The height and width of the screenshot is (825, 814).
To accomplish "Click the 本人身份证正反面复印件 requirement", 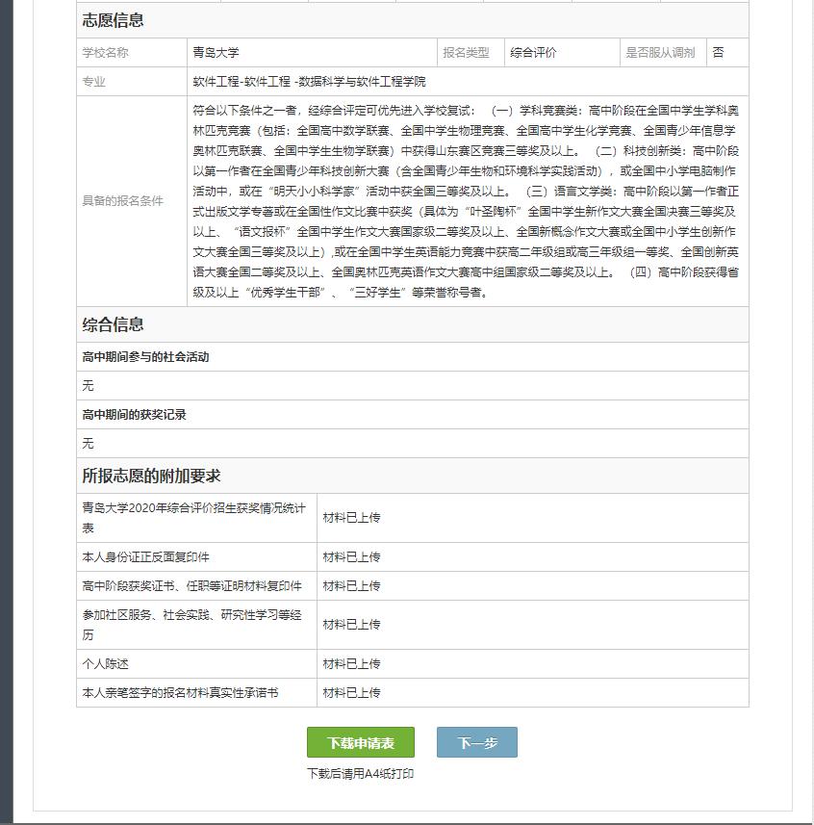I will (x=145, y=557).
